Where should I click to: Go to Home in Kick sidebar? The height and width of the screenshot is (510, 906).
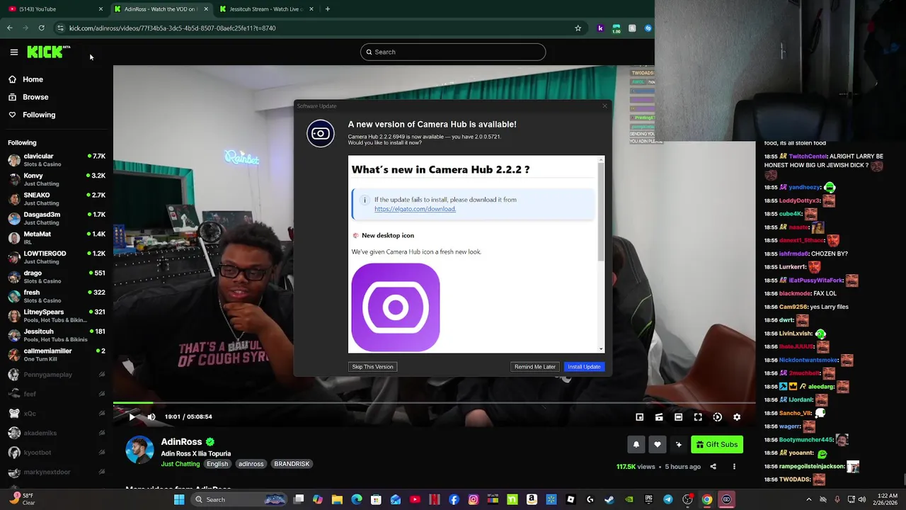click(x=33, y=79)
